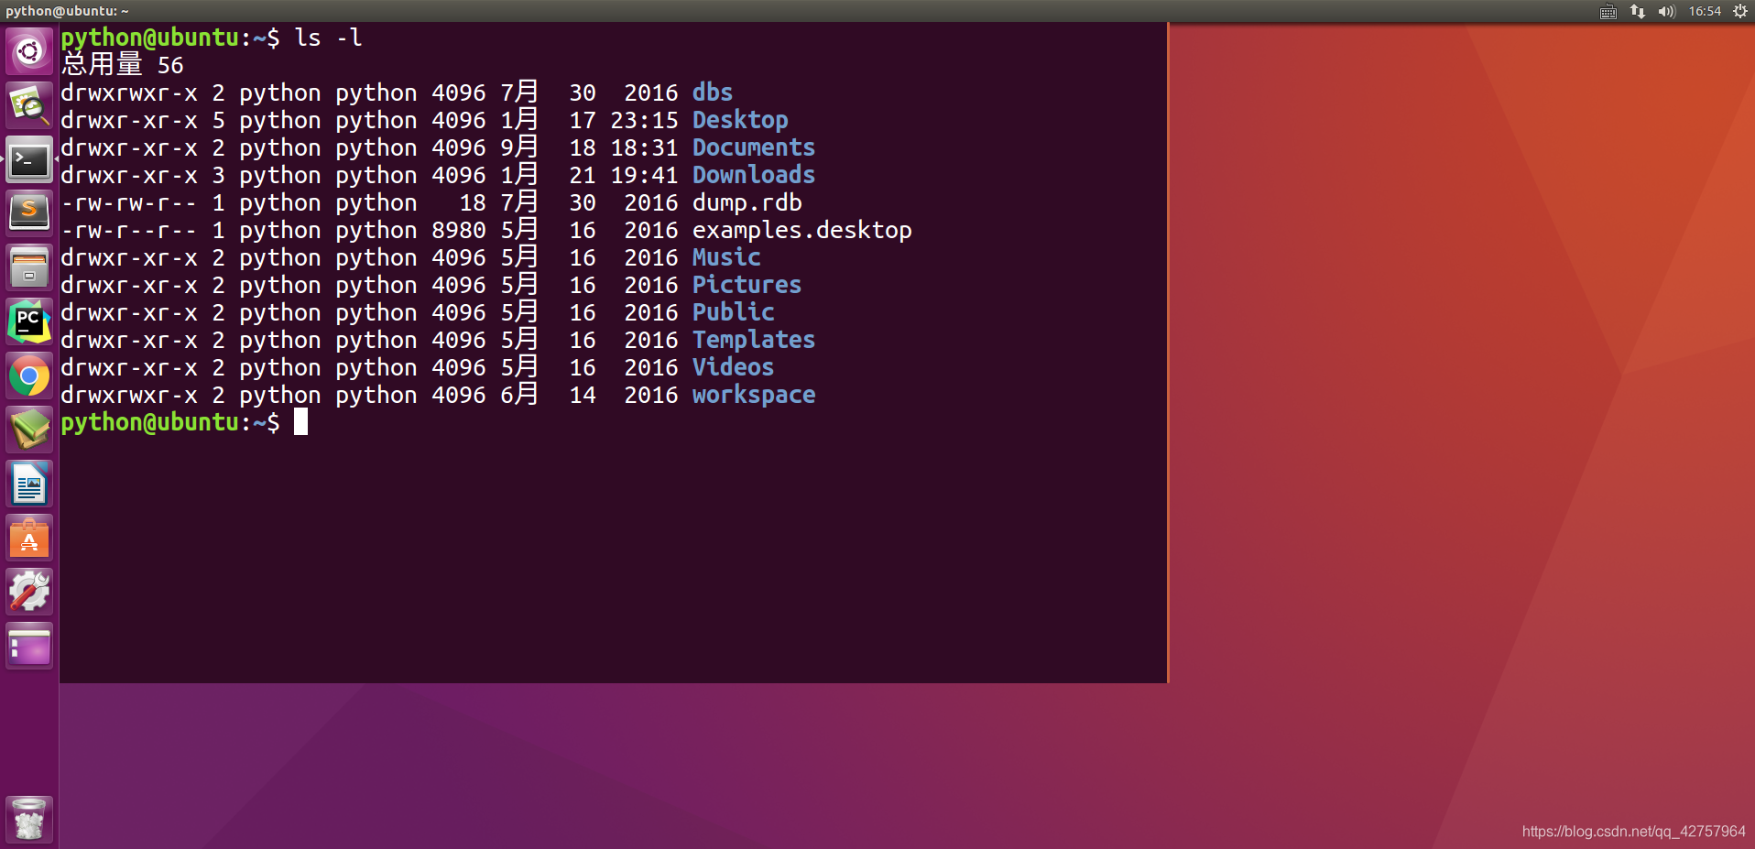Open the keyboard input indicator
Screen dimensions: 1755x849
tap(1608, 11)
